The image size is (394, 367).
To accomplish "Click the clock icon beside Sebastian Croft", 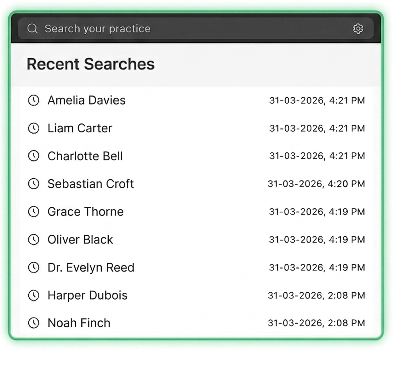I will click(34, 184).
